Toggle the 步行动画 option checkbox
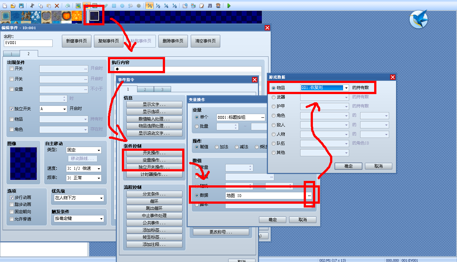457x262 pixels. click(12, 197)
